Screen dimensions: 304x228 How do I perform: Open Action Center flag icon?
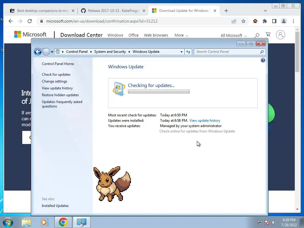[x=267, y=222]
